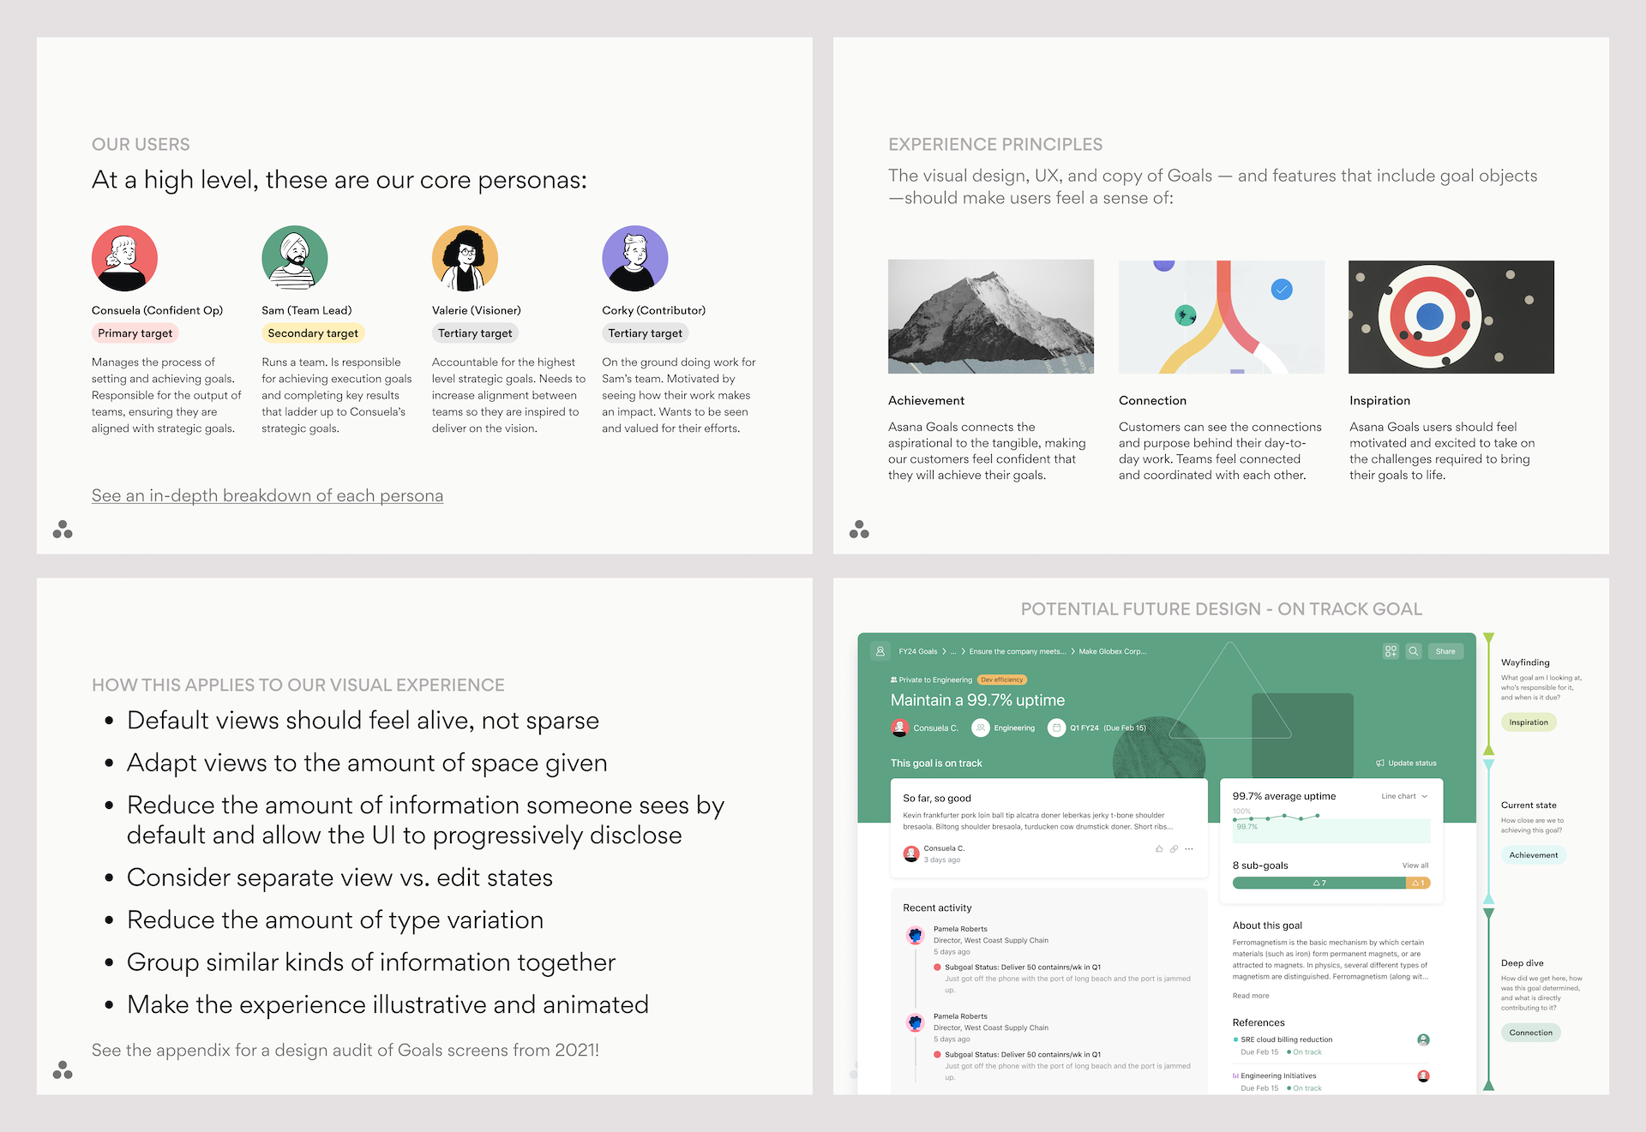Image resolution: width=1646 pixels, height=1132 pixels.
Task: Click 'Make Globex Corp...' breadcrumb
Action: tap(1113, 651)
